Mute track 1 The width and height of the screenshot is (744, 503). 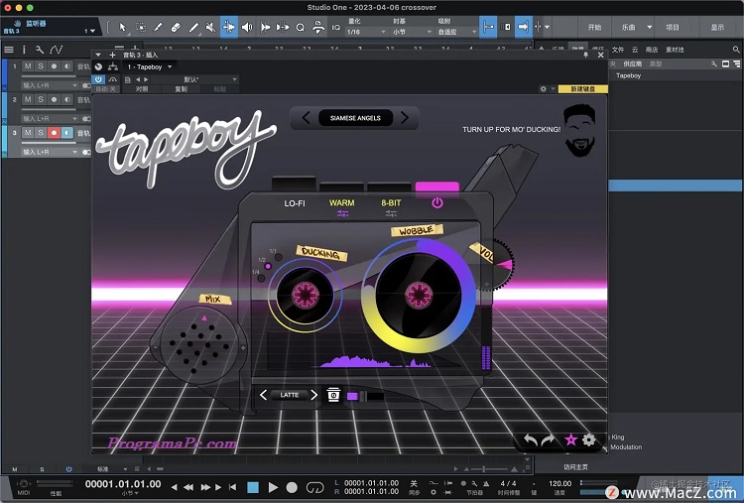pyautogui.click(x=28, y=65)
